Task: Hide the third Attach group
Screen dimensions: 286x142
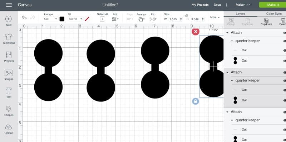Action: pos(284,112)
